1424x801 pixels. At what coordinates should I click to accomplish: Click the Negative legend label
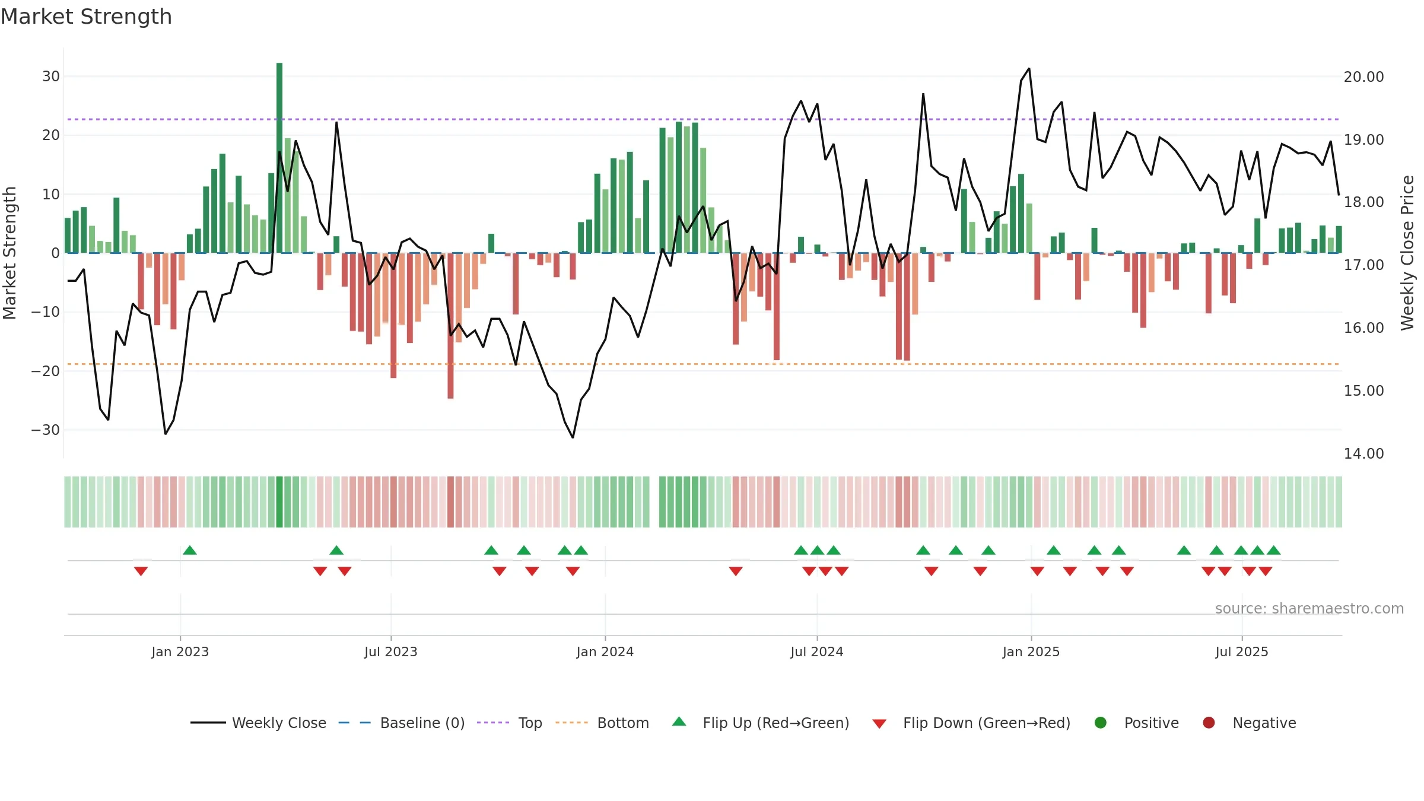[x=1264, y=723]
